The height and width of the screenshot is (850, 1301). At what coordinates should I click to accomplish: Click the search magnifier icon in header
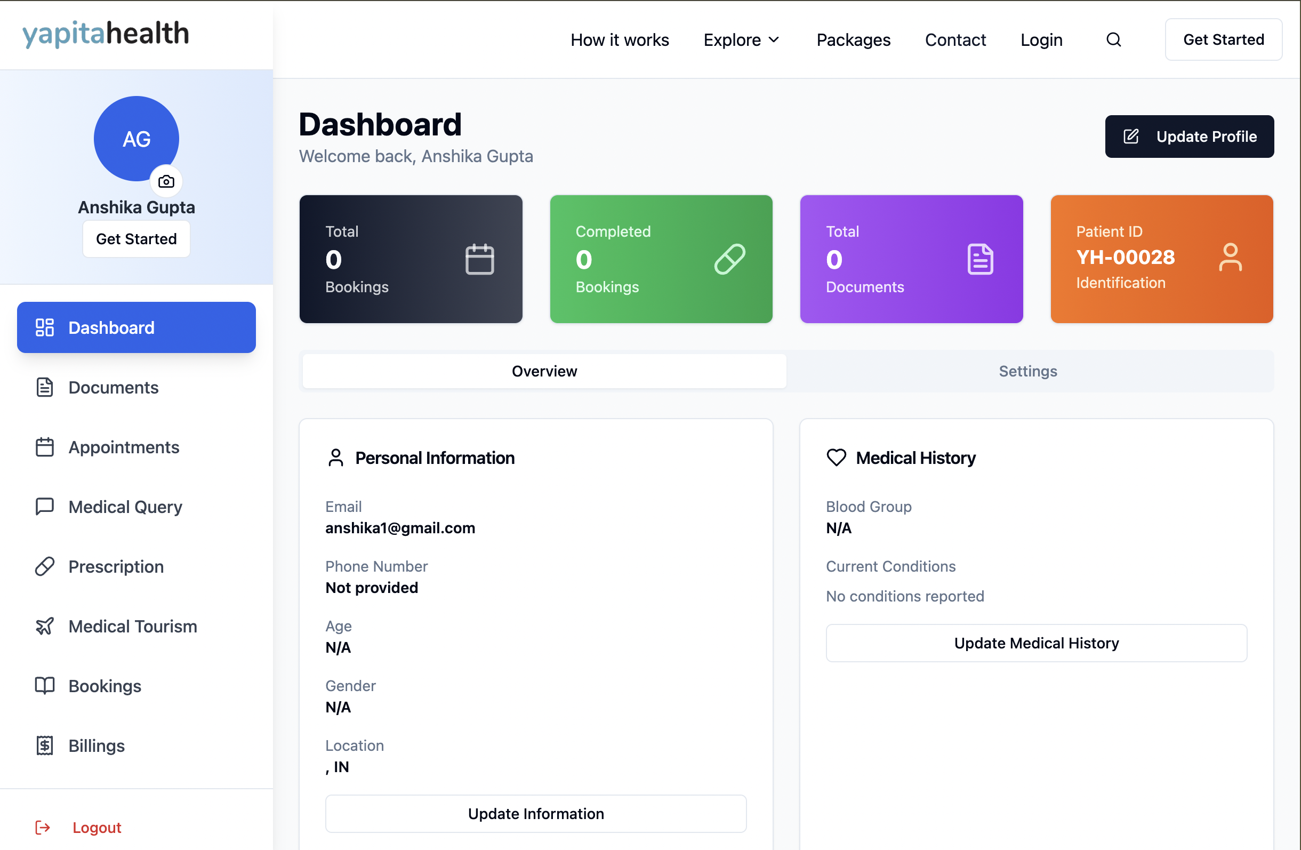point(1113,39)
